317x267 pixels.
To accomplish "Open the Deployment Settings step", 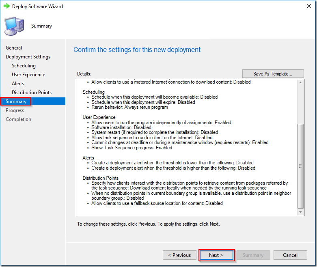I will click(28, 57).
